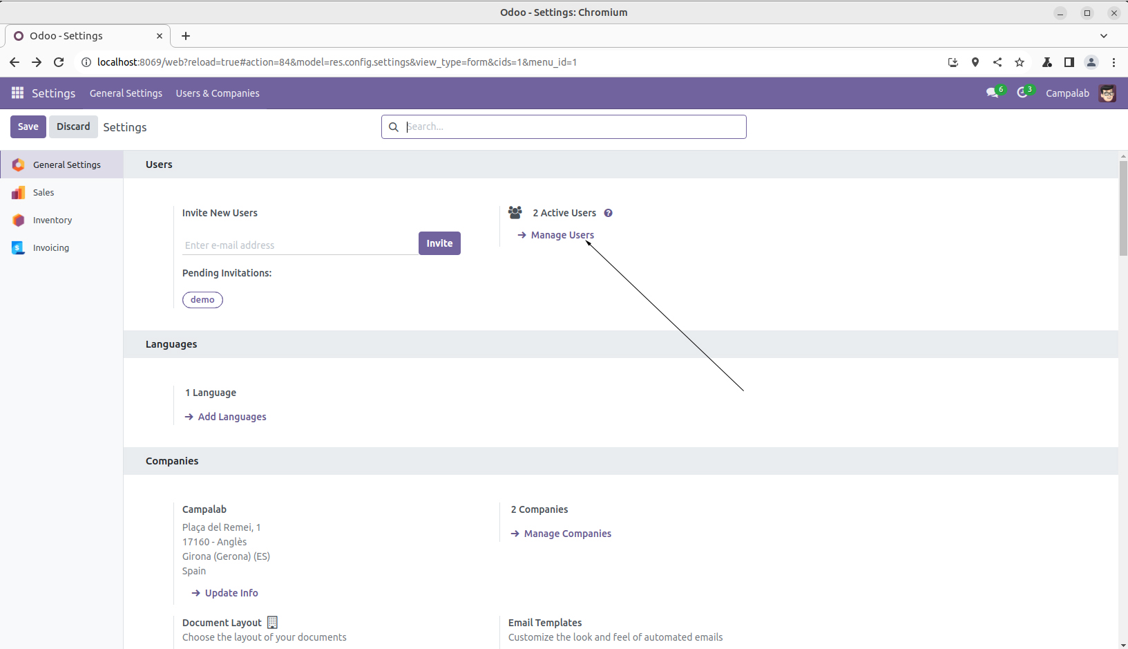Click the vertical scrollbar thumb

[x=1122, y=207]
